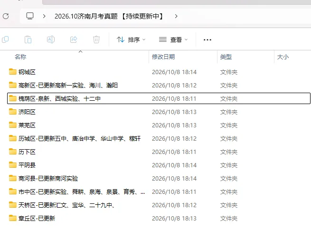Viewport: 311px width, 230px height.
Task: Click the date 2026/10/8 18:11 of 槐荫区
Action: coord(174,99)
